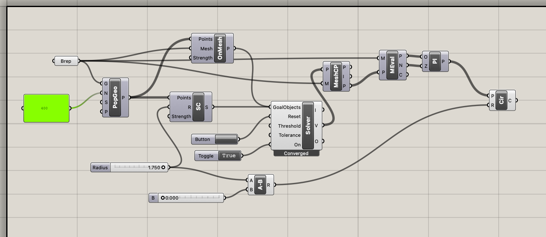The height and width of the screenshot is (237, 546).
Task: Click the Pl plane component
Action: pos(435,61)
